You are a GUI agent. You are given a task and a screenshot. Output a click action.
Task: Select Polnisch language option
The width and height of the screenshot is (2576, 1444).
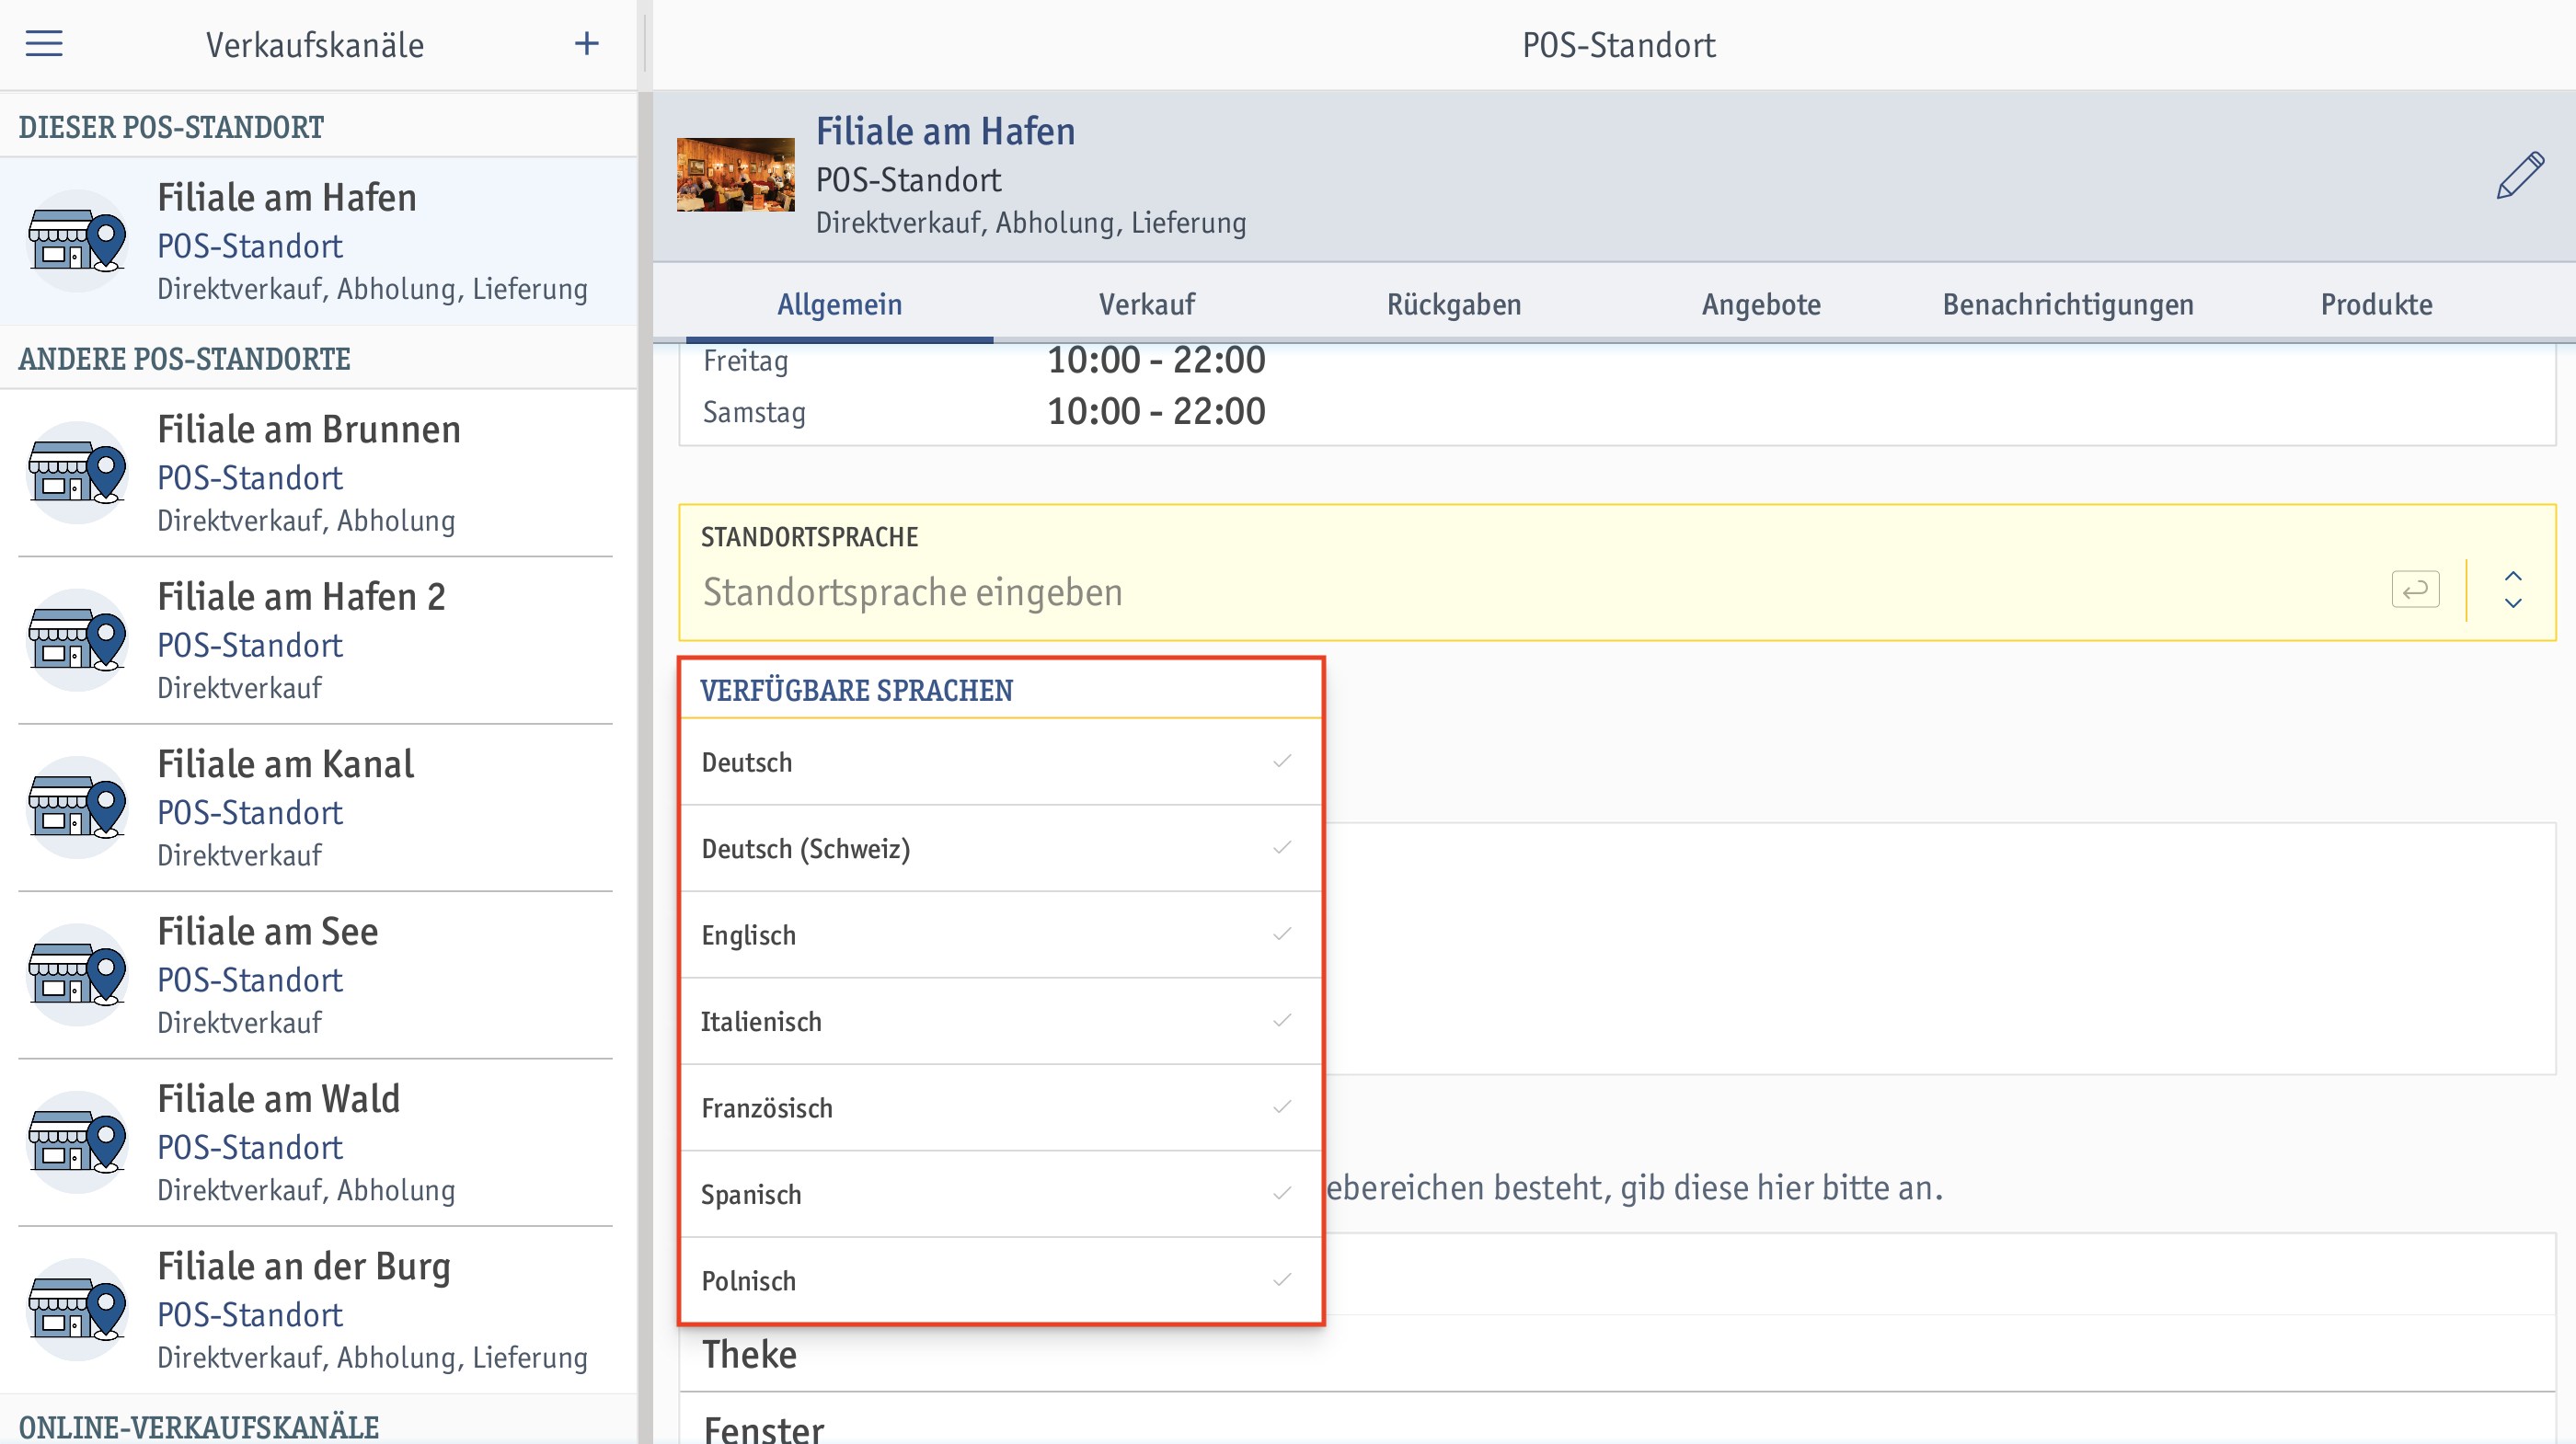tap(1001, 1280)
